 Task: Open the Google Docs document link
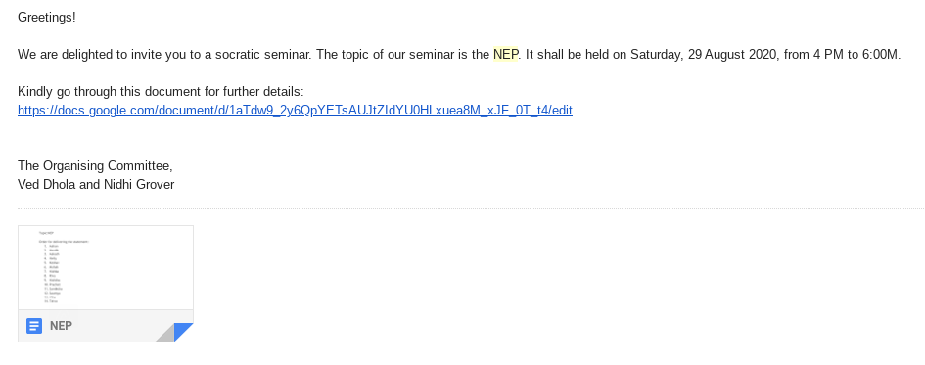coord(295,111)
